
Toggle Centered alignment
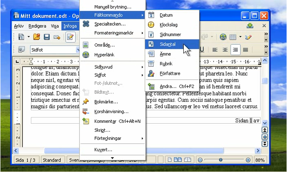(225, 50)
